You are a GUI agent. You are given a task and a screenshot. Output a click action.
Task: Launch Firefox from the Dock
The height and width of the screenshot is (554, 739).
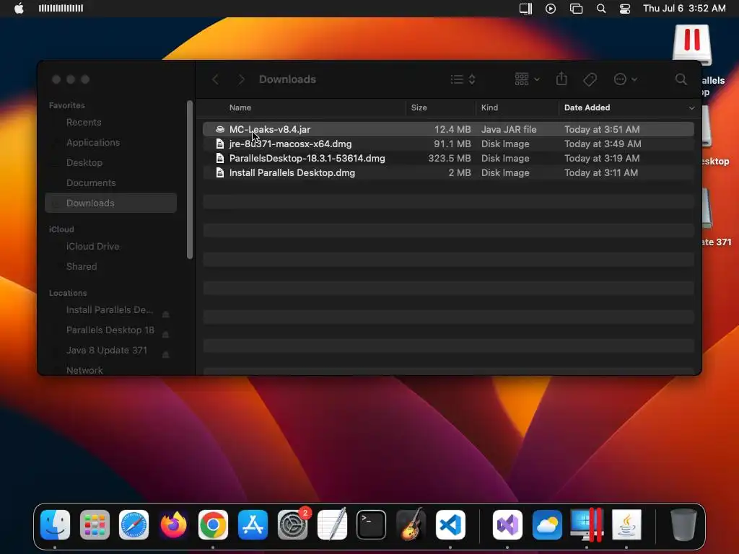(x=173, y=524)
